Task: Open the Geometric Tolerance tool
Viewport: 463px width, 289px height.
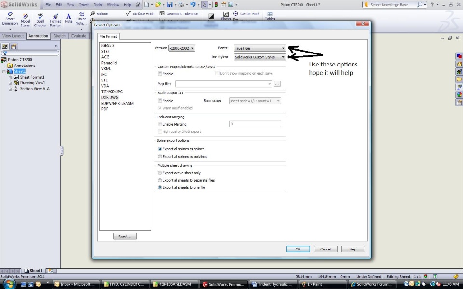Action: tap(179, 13)
